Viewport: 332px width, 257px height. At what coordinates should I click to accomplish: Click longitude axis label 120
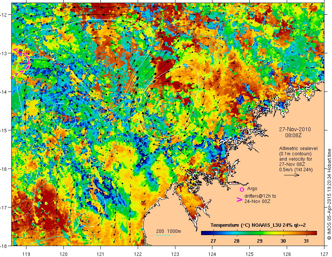pyautogui.click(x=63, y=254)
